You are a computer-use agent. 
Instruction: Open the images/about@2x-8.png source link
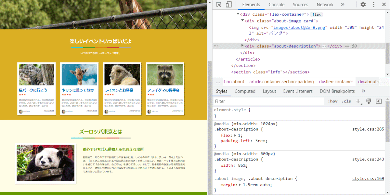tap(299, 27)
